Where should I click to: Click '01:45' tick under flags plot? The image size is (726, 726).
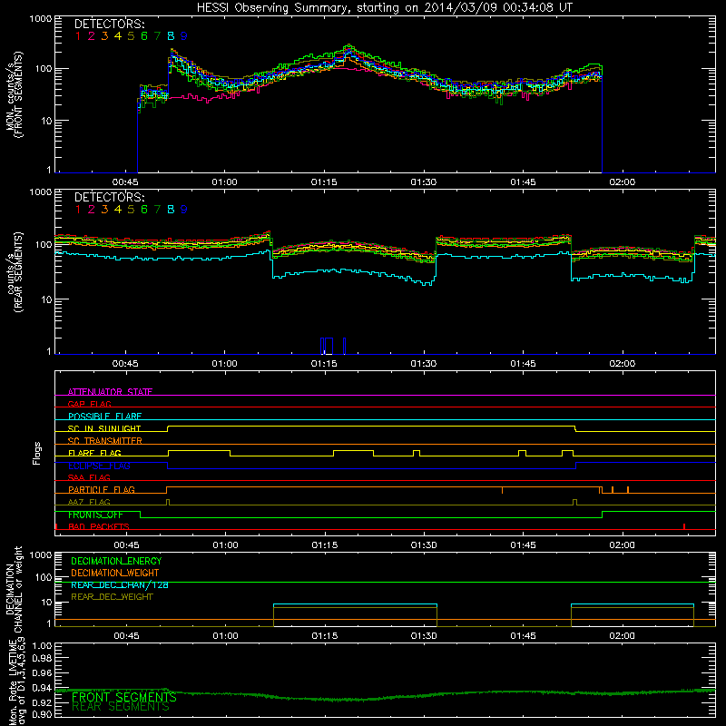tap(524, 545)
